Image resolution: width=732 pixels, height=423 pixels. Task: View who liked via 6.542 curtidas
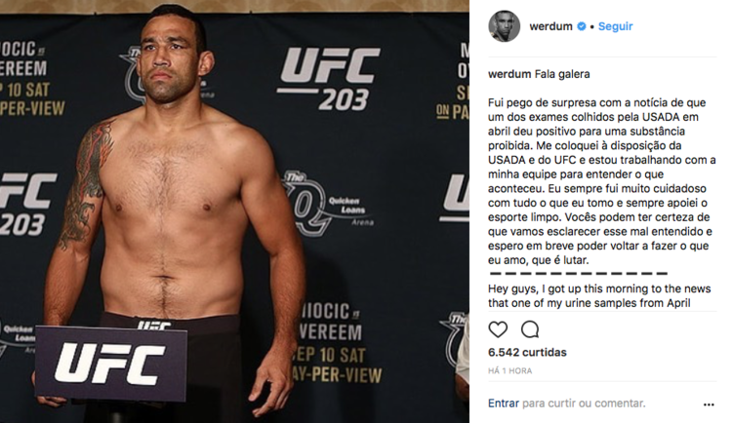pos(527,352)
